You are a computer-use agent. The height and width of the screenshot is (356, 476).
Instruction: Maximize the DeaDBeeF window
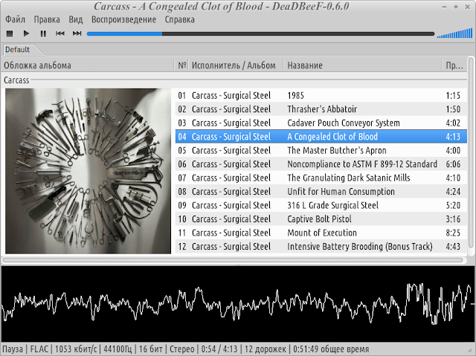tap(456, 7)
